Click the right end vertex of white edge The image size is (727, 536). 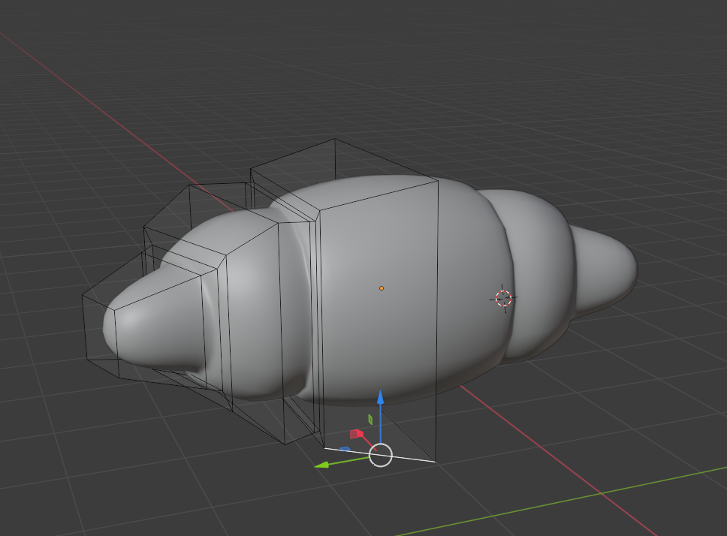[x=436, y=460]
